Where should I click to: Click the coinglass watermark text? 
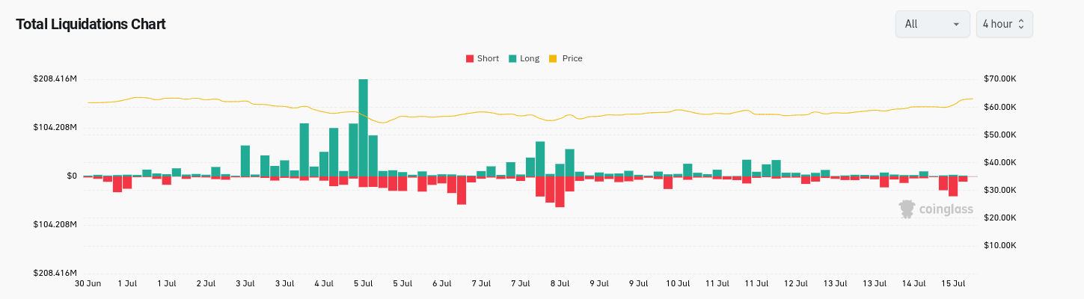coord(946,209)
